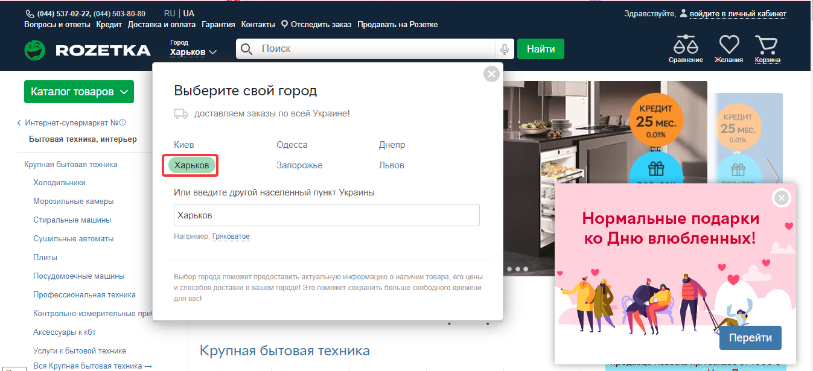Click Бытовая техника, интерьер heading
This screenshot has height=371, width=813.
[x=83, y=139]
